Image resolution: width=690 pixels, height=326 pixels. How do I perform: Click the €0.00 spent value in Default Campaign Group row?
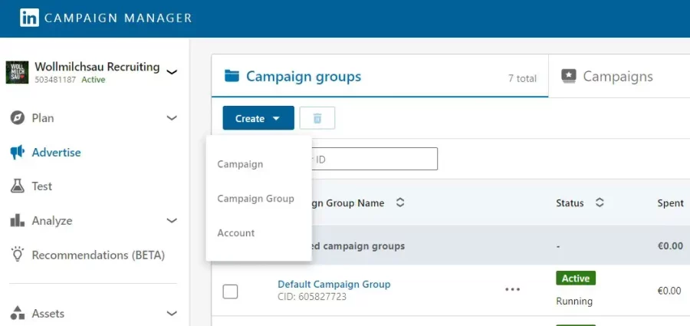[669, 290]
